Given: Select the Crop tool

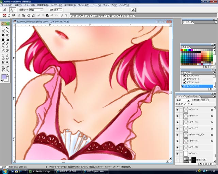Looking at the screenshot, I should tap(3, 35).
